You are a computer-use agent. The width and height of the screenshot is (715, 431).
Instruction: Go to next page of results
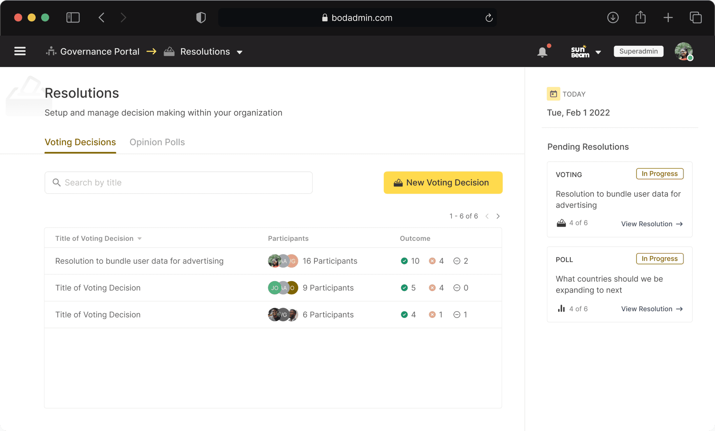pos(498,216)
